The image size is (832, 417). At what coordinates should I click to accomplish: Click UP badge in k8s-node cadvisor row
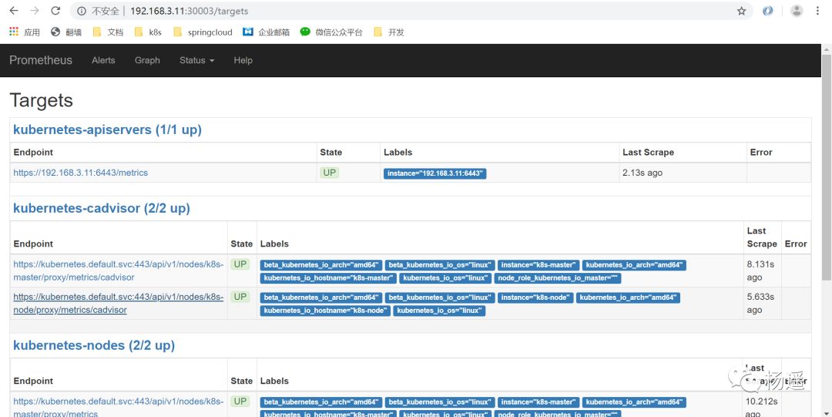[x=240, y=297]
